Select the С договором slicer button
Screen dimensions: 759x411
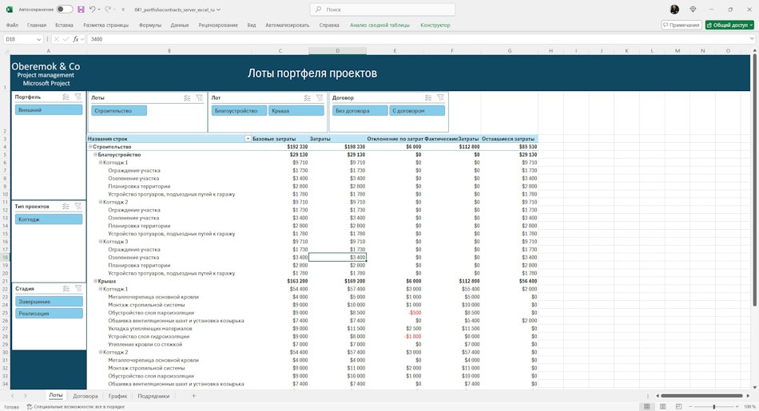(417, 111)
